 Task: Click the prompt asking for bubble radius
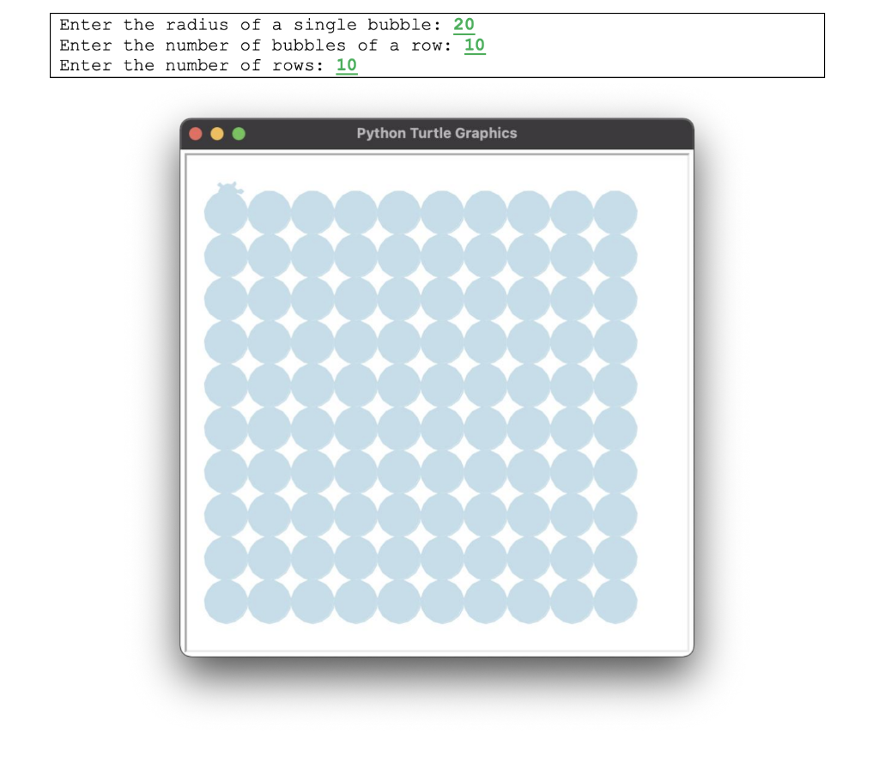253,25
